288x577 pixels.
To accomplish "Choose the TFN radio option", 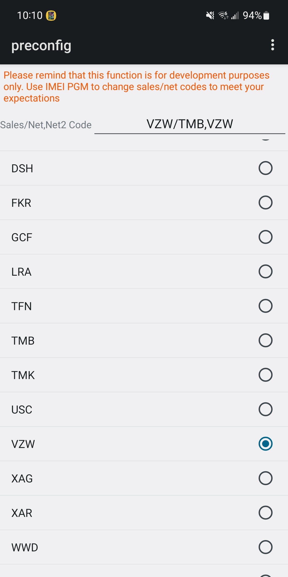I will (x=265, y=306).
